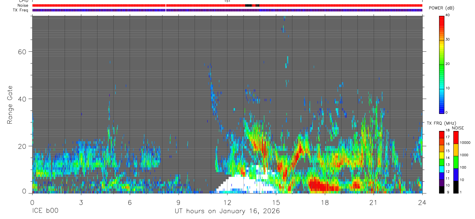Select the 40 tick label on the power colorbar
Screen dimensions: 475x219
click(448, 15)
